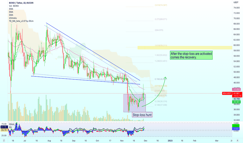
Task: Click the 61.70 RSI value label
Action: pyautogui.click(x=4, y=127)
